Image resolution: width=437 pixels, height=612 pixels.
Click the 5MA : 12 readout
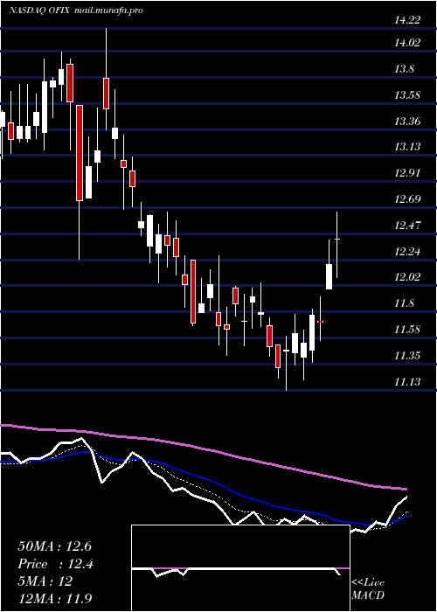pos(45,581)
